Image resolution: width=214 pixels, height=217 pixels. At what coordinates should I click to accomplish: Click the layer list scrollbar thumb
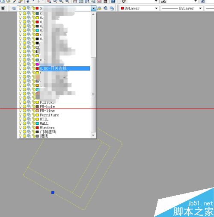(x=93, y=95)
